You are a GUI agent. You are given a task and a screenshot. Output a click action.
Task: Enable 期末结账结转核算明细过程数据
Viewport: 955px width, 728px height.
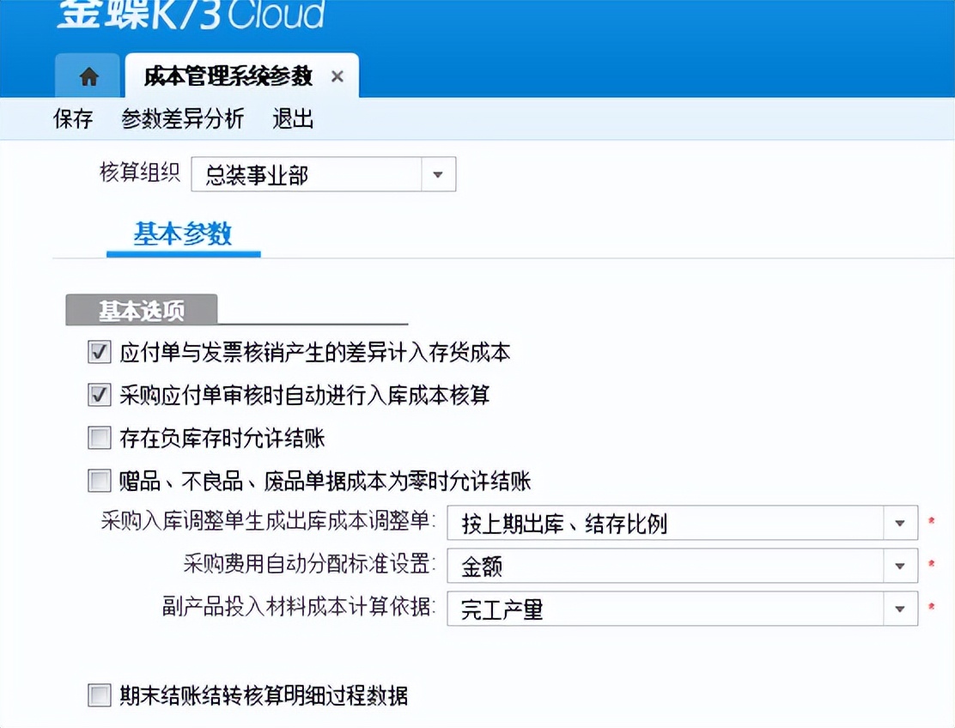click(99, 697)
